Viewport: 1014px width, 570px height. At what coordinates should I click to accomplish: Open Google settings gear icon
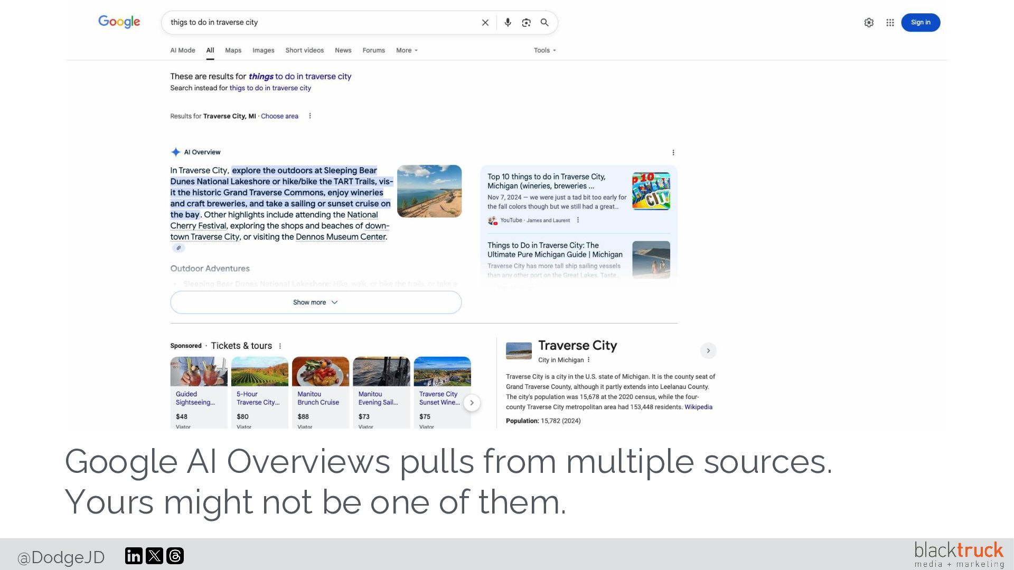pos(869,23)
